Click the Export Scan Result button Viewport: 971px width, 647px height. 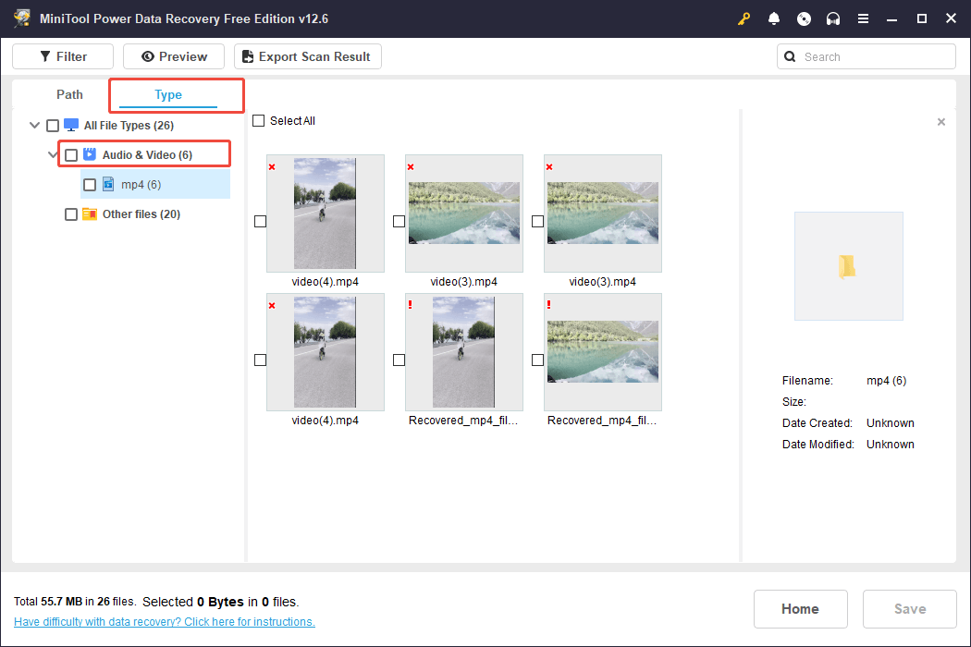coord(307,56)
